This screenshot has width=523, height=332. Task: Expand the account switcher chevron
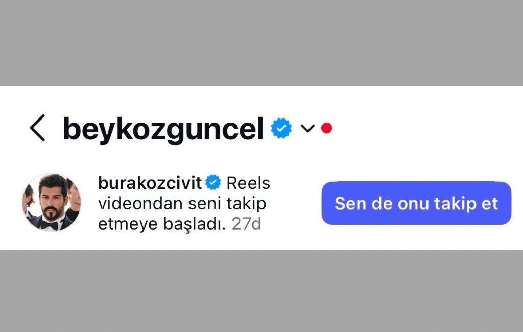307,128
